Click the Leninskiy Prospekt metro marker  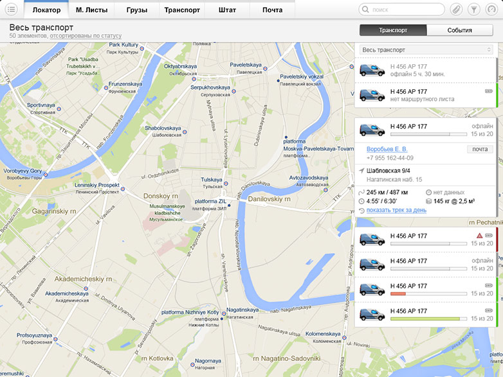pos(123,189)
